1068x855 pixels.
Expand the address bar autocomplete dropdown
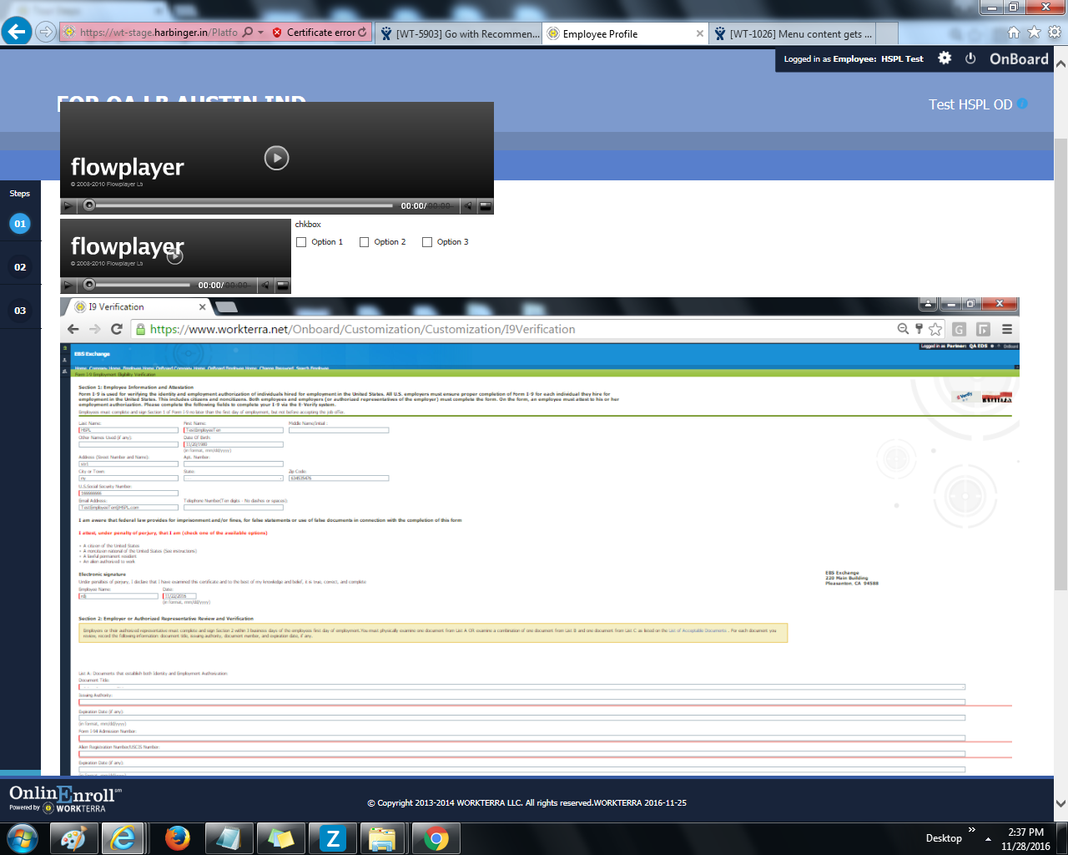261,33
